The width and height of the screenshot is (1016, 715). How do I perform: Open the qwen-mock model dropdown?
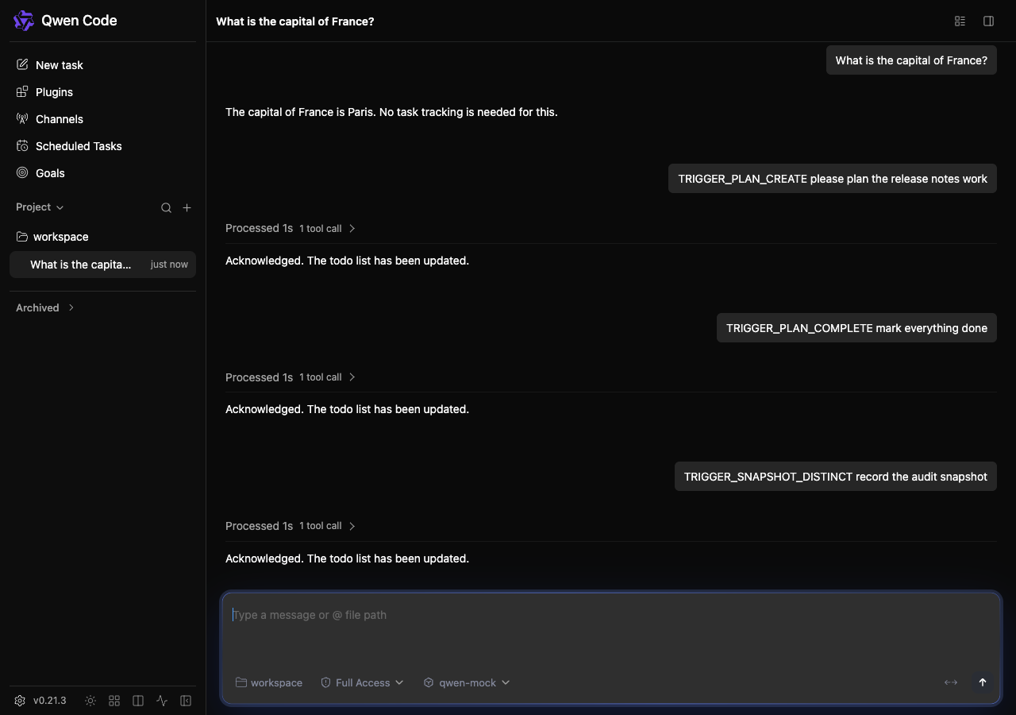coord(467,682)
